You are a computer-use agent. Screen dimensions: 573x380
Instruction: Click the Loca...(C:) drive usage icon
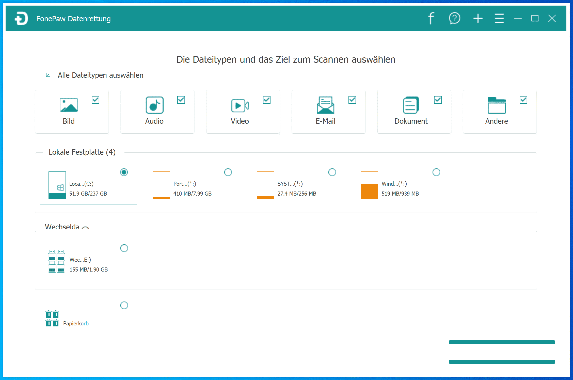[57, 185]
